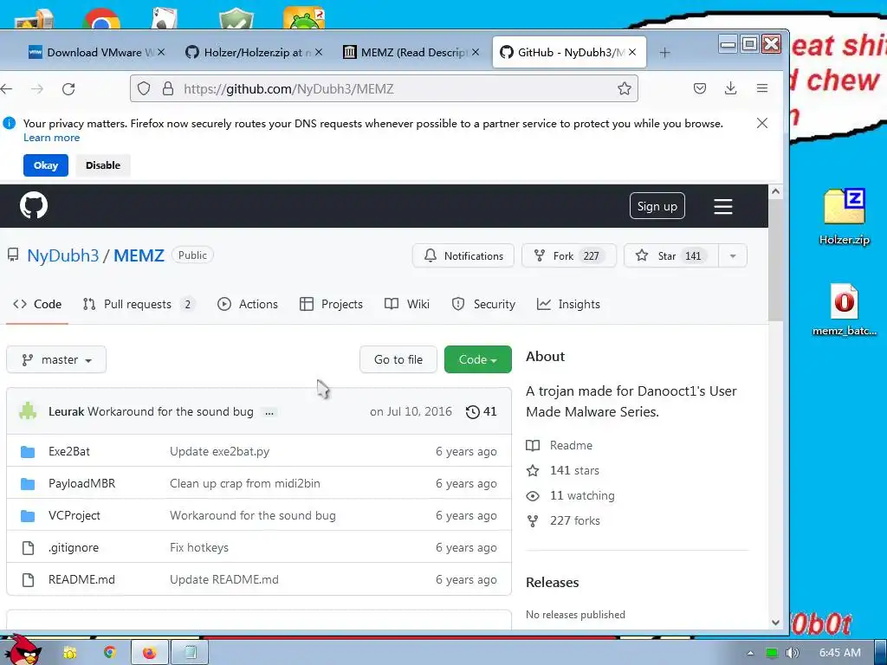Image resolution: width=887 pixels, height=665 pixels.
Task: Switch to the Wiki tab
Action: (x=407, y=304)
